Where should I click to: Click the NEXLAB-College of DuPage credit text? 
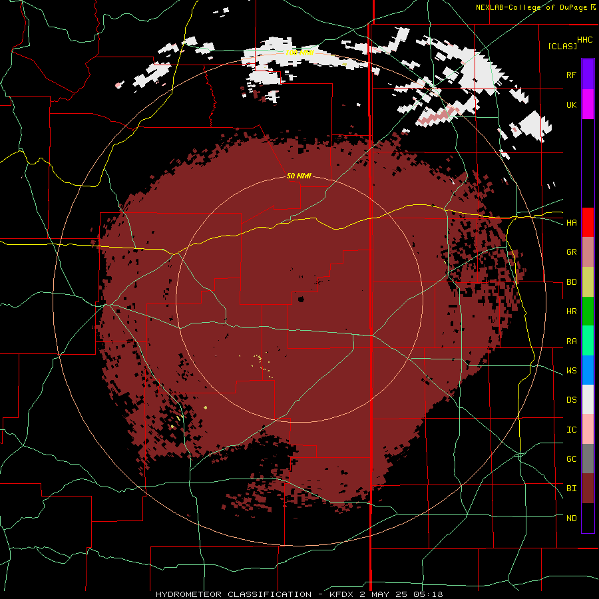(x=531, y=7)
